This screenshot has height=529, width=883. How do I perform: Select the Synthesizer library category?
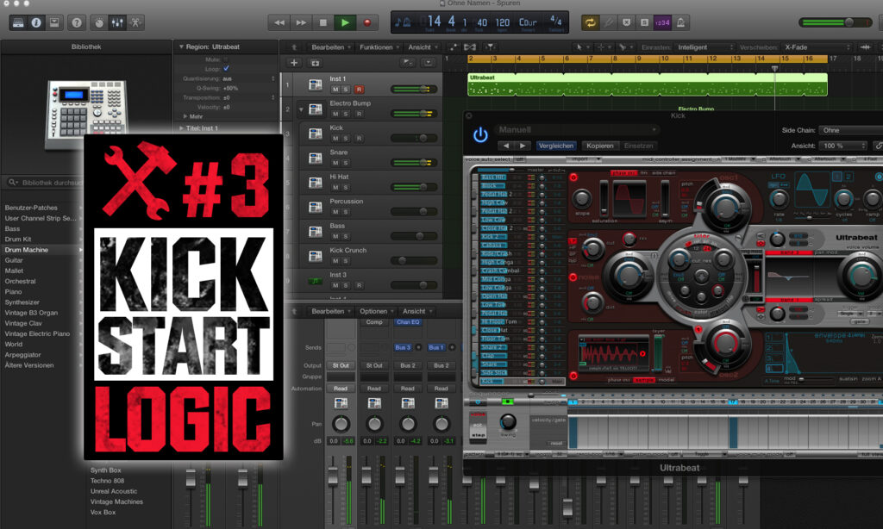(x=22, y=302)
